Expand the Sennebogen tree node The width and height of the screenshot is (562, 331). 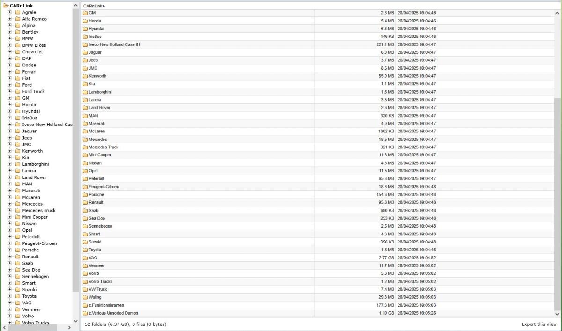click(10, 276)
